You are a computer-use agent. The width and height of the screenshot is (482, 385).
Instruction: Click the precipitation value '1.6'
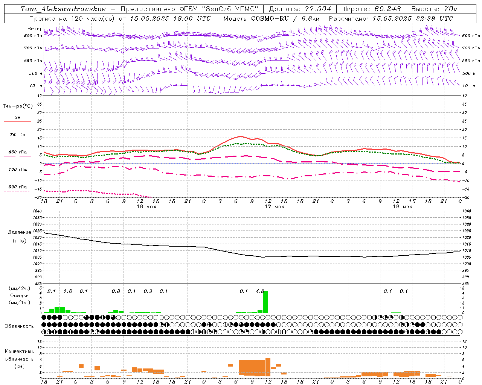[68, 291]
